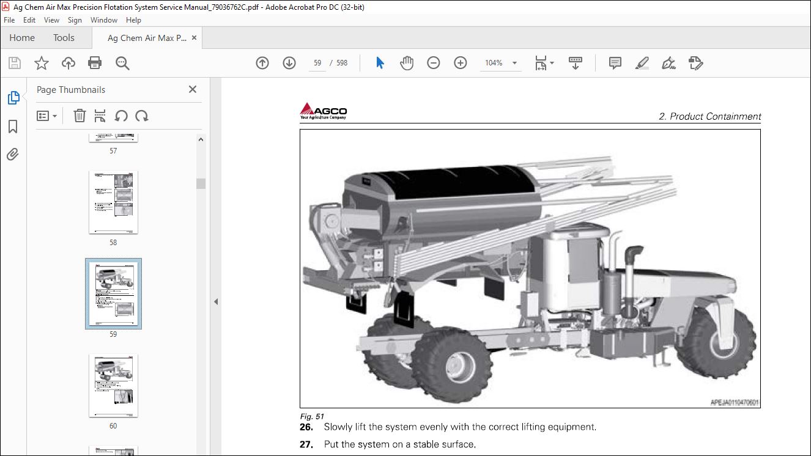Open the Edit menu
The image size is (811, 456).
29,20
